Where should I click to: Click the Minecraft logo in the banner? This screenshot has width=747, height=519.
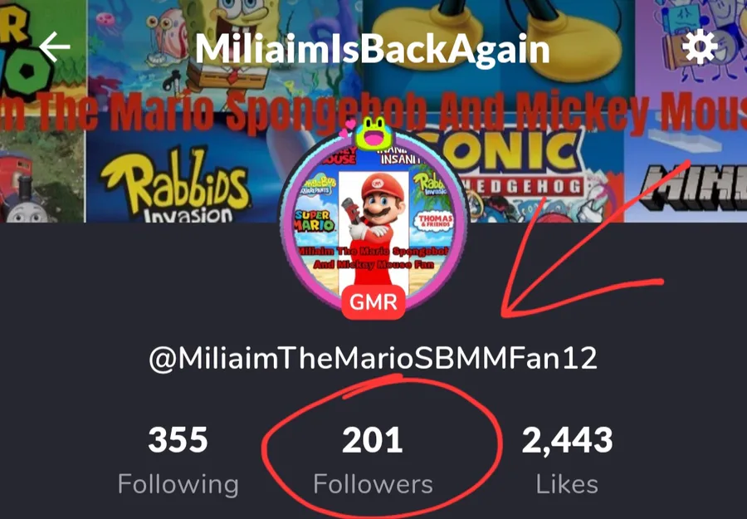pos(693,188)
